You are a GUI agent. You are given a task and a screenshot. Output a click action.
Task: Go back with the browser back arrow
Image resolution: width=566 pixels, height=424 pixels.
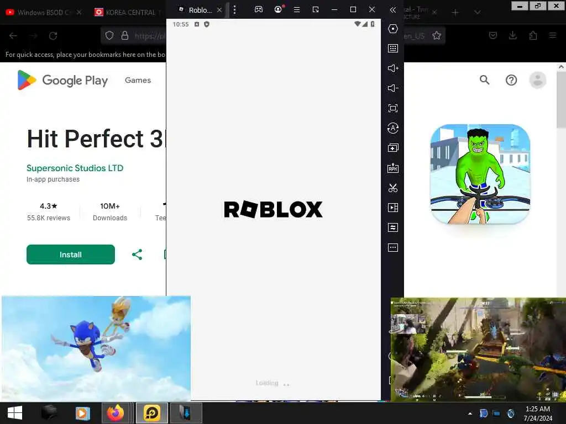(13, 36)
